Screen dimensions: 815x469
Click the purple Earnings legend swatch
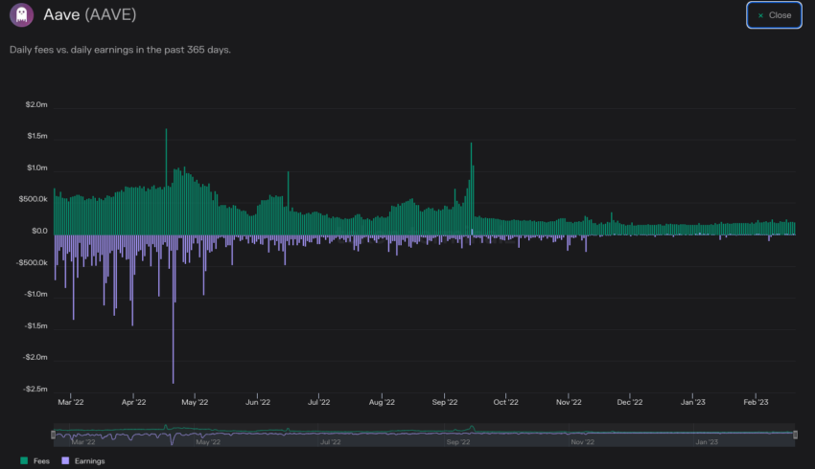click(65, 460)
